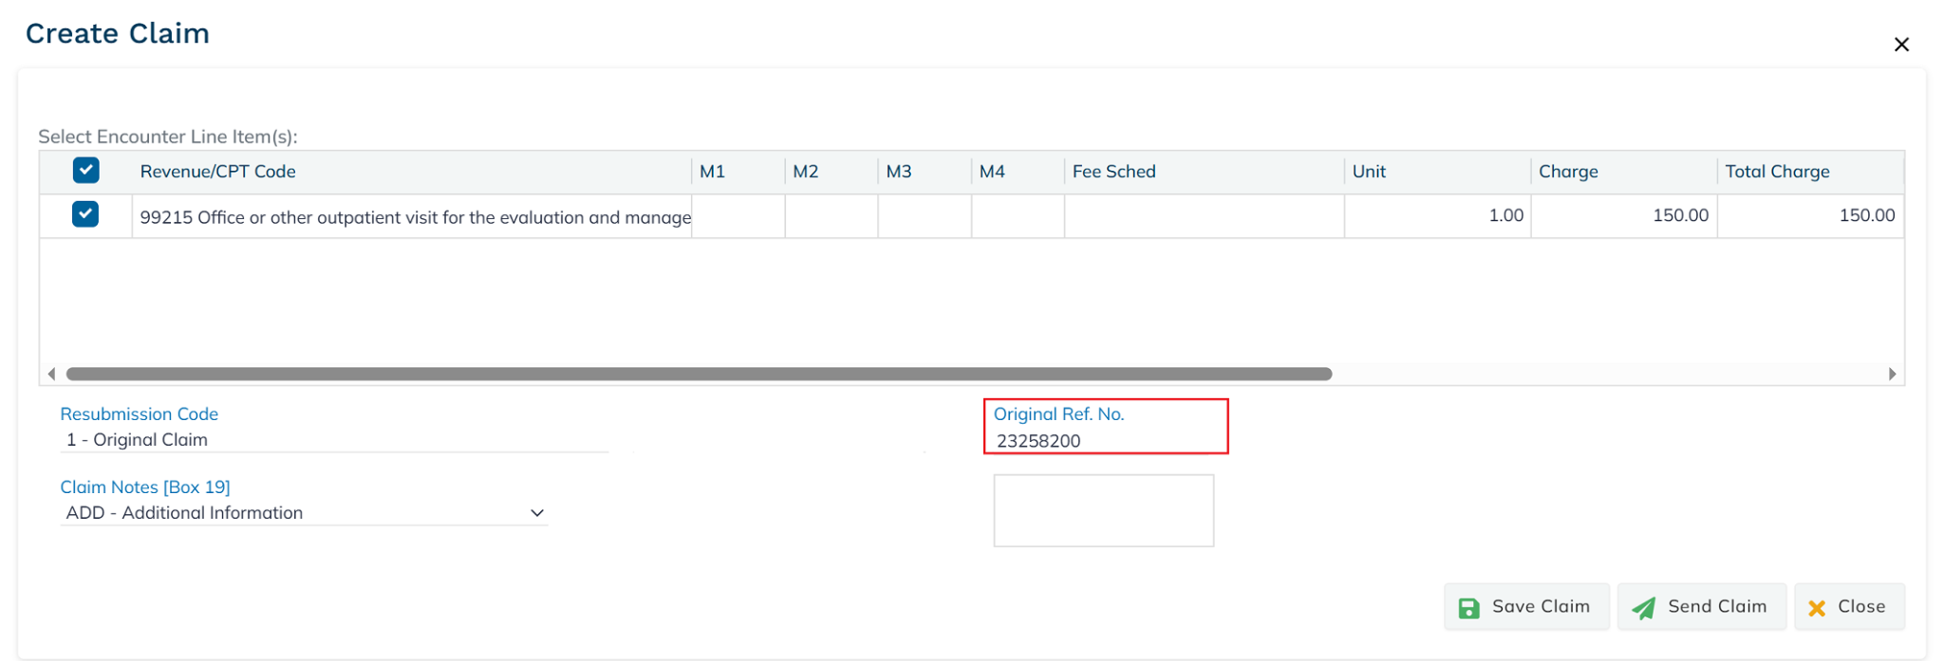1944x661 pixels.
Task: Select the M1 modifier cell in row
Action: [738, 216]
